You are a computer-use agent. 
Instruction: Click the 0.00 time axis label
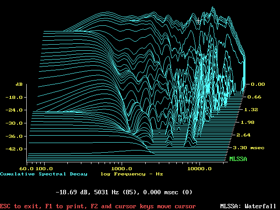click(258, 84)
